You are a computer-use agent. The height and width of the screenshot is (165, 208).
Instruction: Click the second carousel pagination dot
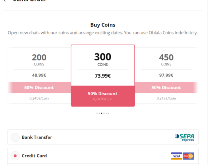point(99,113)
